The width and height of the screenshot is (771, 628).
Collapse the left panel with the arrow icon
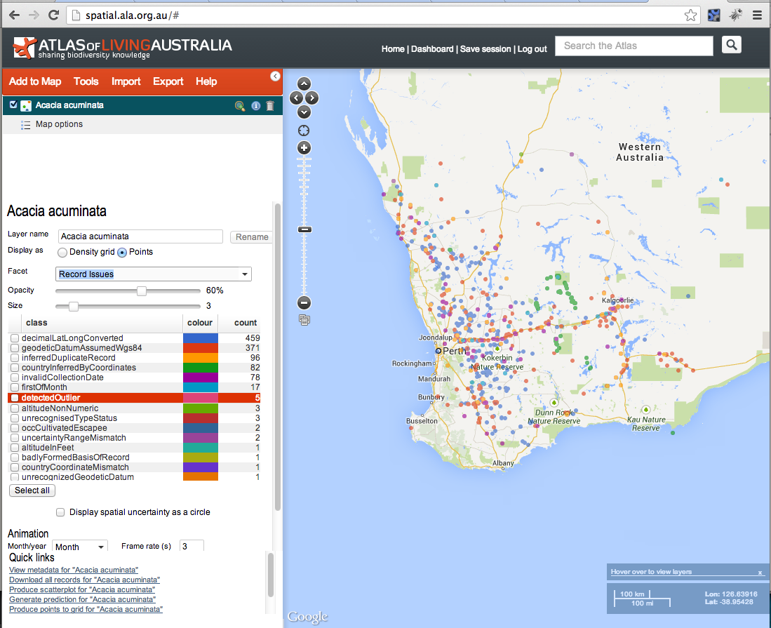click(275, 76)
